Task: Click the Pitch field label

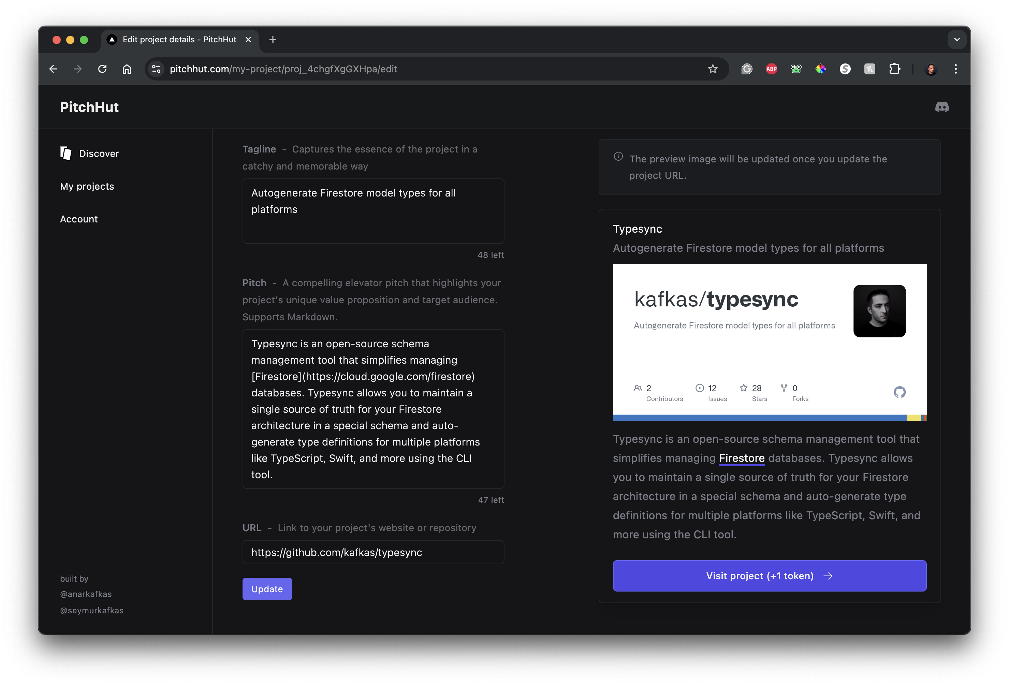Action: pyautogui.click(x=254, y=282)
